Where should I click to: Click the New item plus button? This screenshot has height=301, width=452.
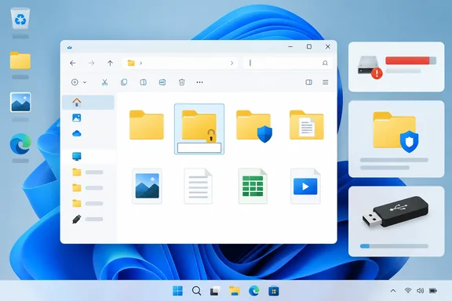pos(75,82)
